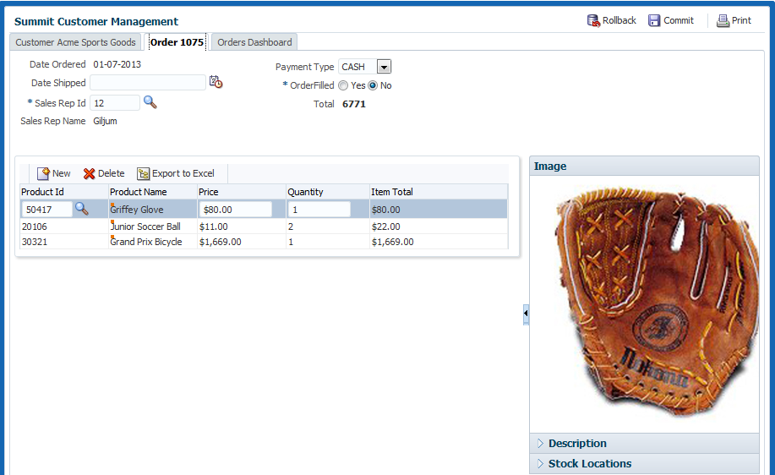Screen dimensions: 775x475
Task: Click the $80.00 Price input field
Action: click(235, 210)
